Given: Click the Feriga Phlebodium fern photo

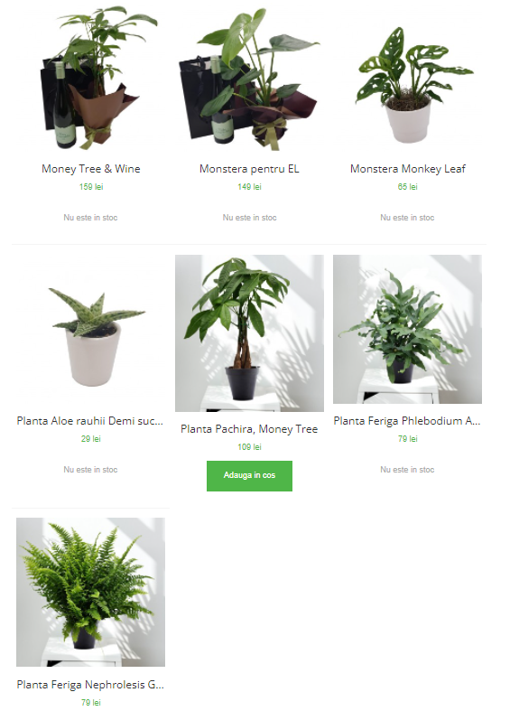Looking at the screenshot, I should click(407, 329).
